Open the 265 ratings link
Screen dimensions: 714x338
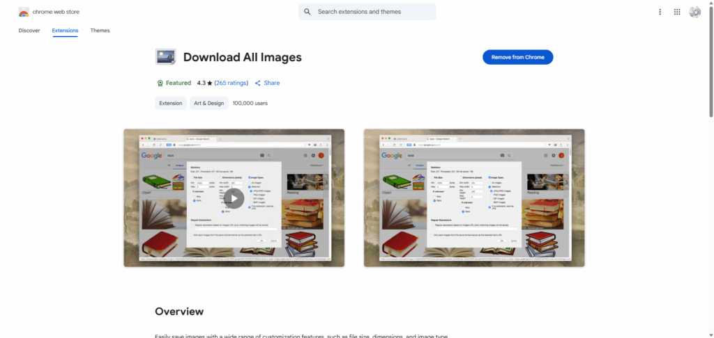pos(231,83)
